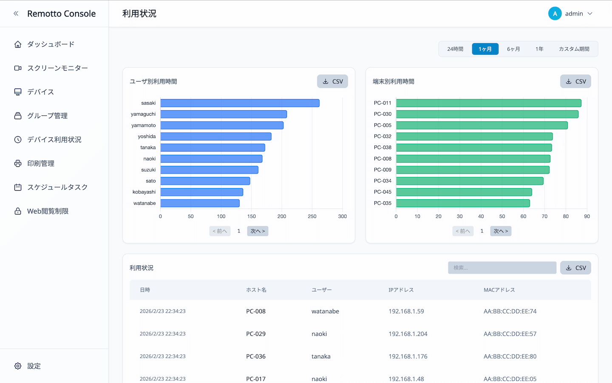This screenshot has height=383, width=612.
Task: Select the 6ヶ月 period tab
Action: (x=513, y=49)
